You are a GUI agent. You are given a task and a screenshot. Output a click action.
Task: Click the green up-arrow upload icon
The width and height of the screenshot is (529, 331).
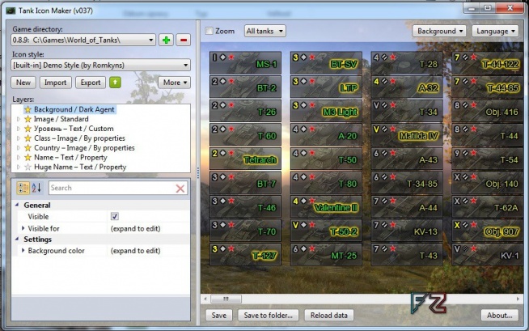click(x=115, y=83)
